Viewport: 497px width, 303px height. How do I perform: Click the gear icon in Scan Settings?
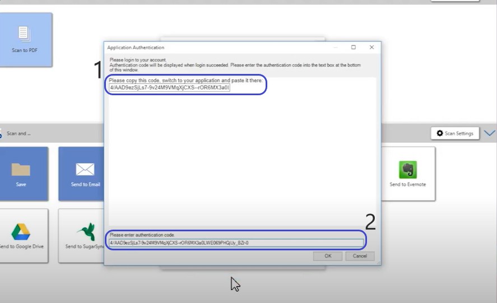click(439, 133)
